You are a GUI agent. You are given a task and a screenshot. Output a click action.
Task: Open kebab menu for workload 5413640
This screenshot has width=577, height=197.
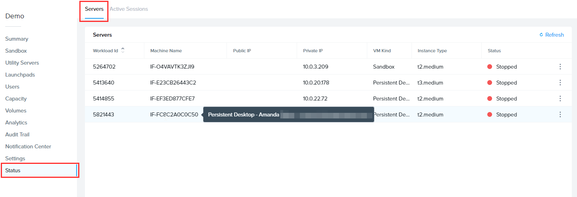(560, 83)
